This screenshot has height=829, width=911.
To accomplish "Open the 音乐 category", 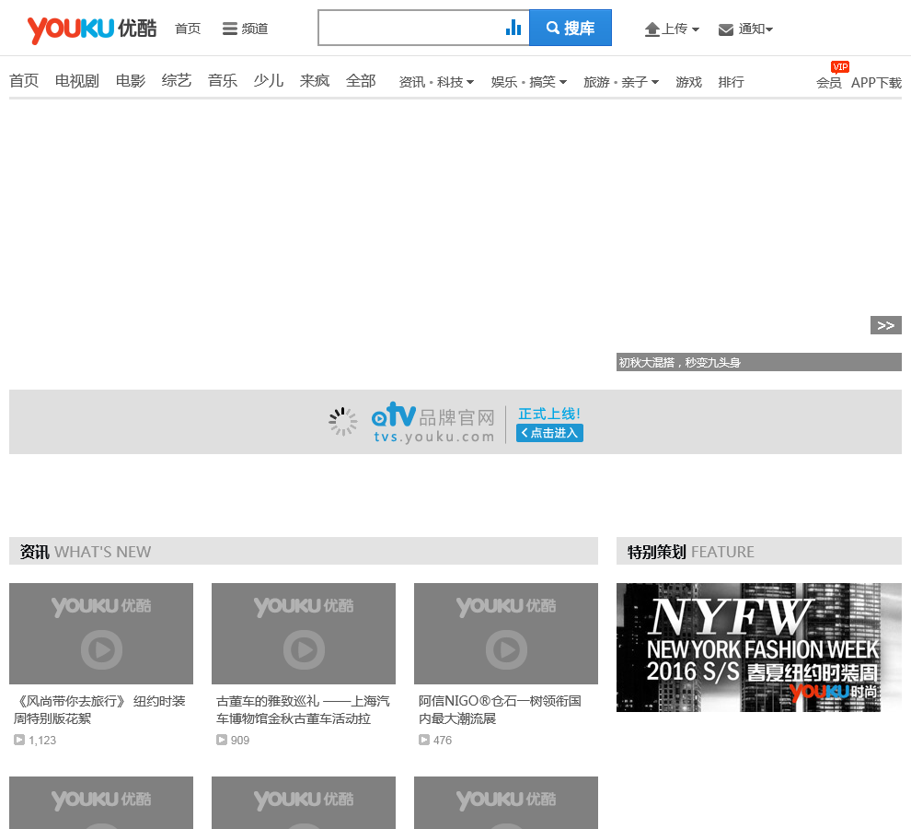I will (223, 81).
